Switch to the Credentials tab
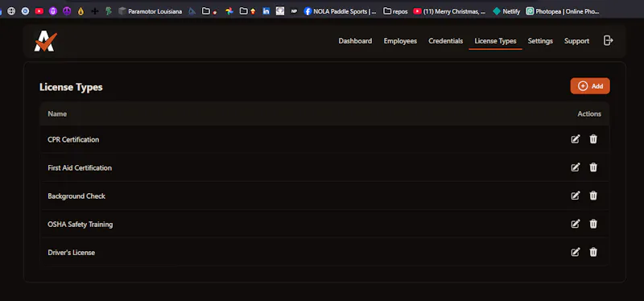The width and height of the screenshot is (644, 301). [x=446, y=41]
